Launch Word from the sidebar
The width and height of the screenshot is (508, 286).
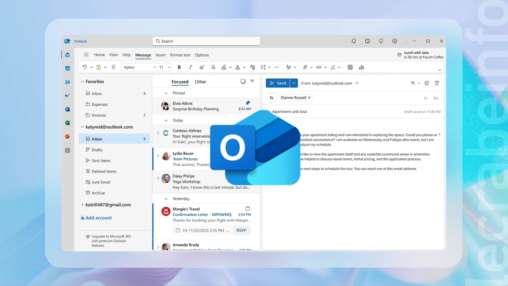pos(67,109)
